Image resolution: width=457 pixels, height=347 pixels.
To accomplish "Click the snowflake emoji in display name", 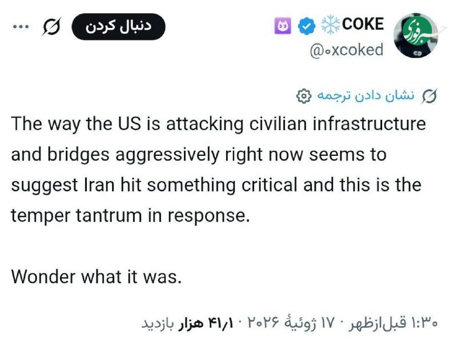I will 330,25.
